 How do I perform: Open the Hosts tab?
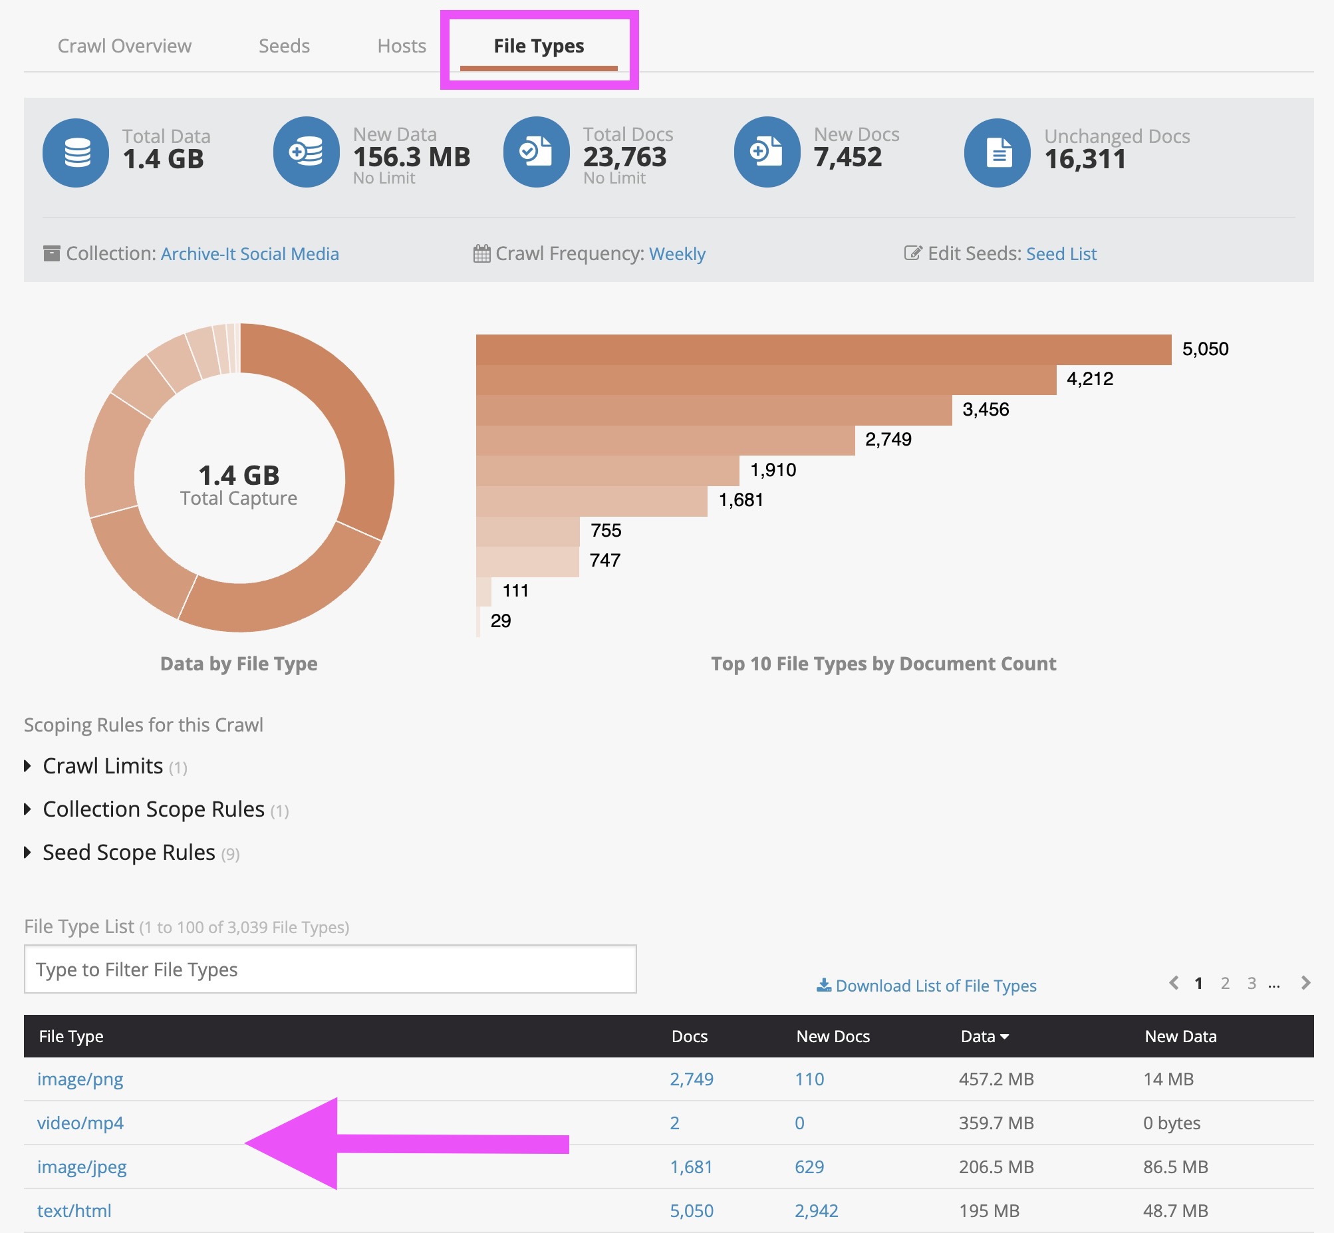coord(402,46)
